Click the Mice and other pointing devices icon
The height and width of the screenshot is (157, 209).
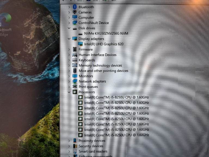[x=75, y=71]
